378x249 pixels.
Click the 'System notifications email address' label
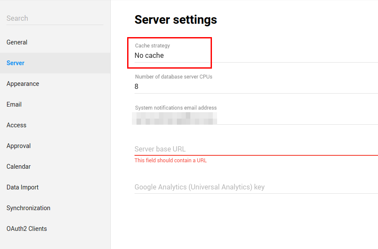[176, 108]
